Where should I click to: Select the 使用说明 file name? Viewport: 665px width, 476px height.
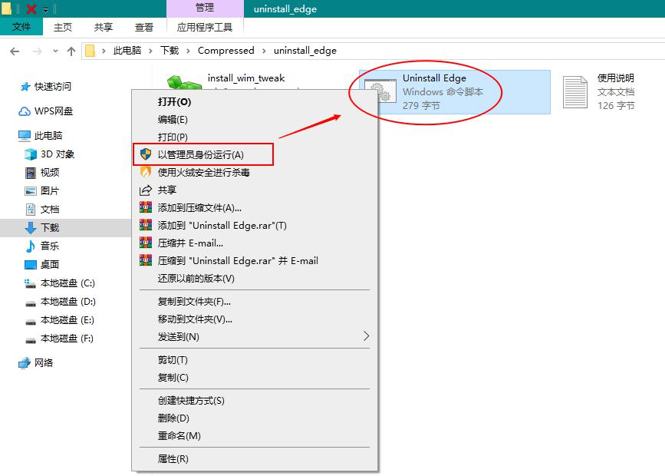click(615, 78)
